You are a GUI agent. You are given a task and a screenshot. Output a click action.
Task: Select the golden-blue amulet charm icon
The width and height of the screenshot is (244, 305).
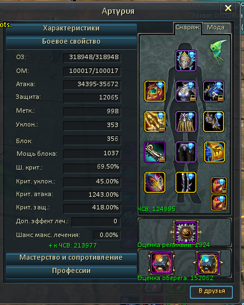(x=208, y=263)
